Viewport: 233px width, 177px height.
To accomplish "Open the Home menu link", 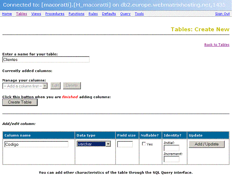I will coord(7,14).
